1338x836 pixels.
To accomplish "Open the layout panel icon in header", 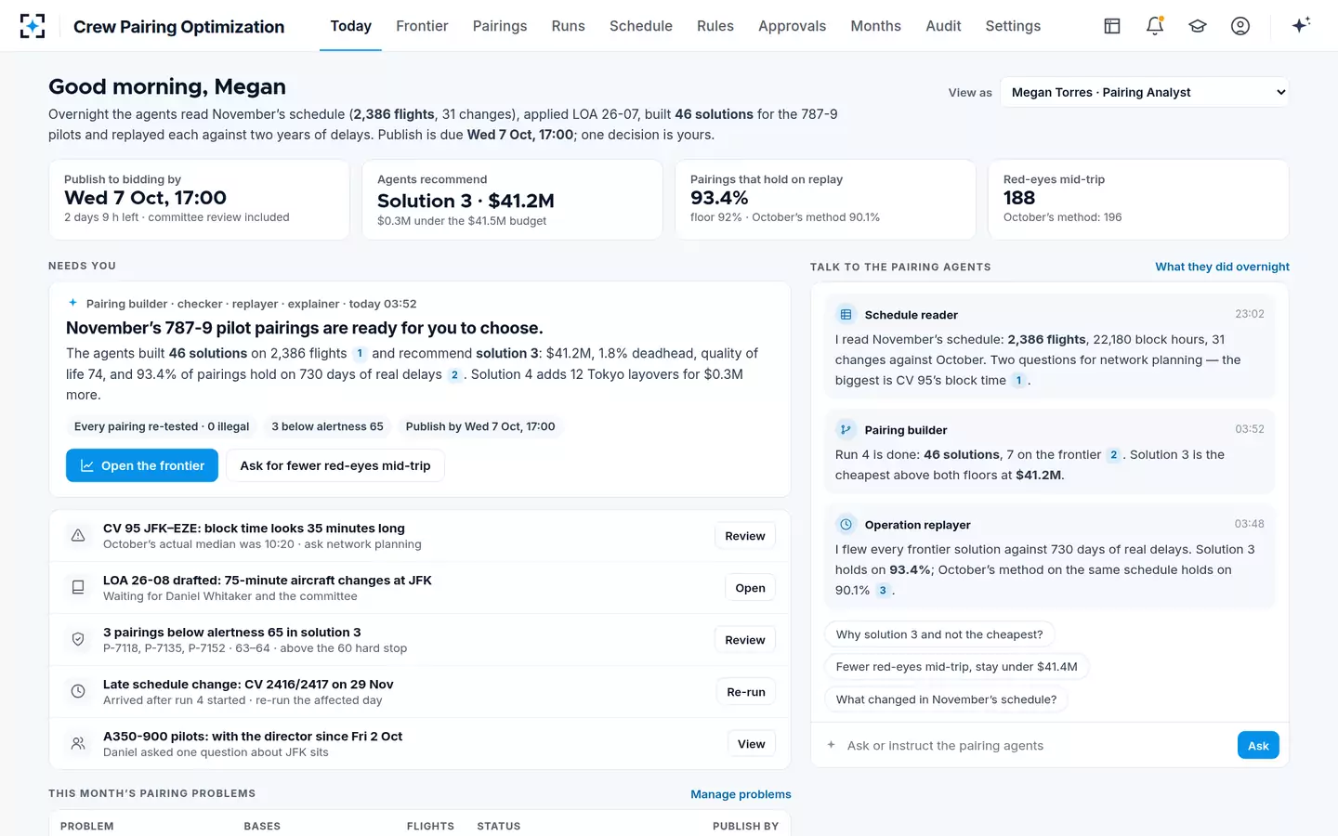I will coord(1112,26).
